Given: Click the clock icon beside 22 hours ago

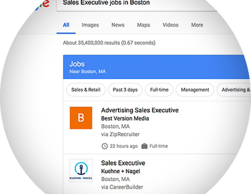Looking at the screenshot, I should (105, 146).
